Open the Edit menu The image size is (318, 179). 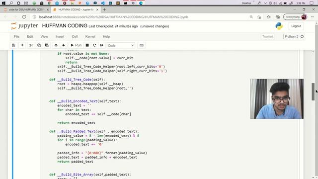[30, 36]
